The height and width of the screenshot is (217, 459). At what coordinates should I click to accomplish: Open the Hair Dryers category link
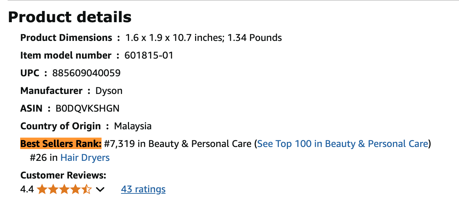pyautogui.click(x=84, y=157)
